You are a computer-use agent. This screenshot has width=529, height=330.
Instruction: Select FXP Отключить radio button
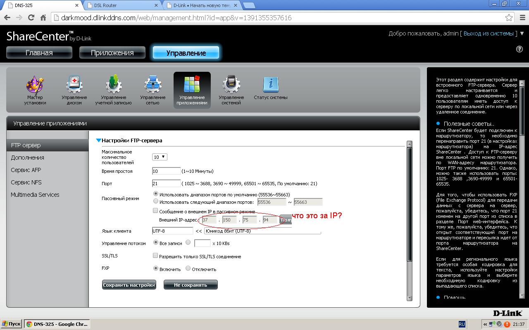(x=188, y=269)
